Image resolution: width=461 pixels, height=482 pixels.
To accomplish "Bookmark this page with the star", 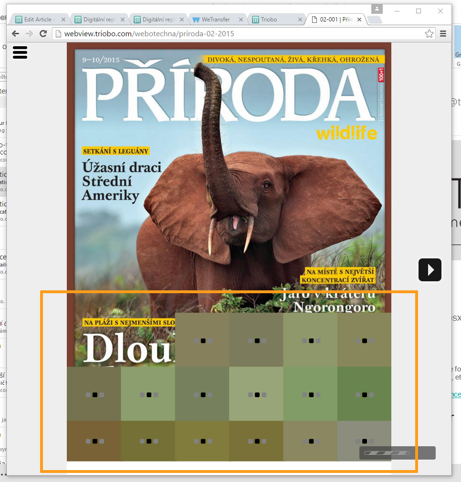I will (429, 33).
